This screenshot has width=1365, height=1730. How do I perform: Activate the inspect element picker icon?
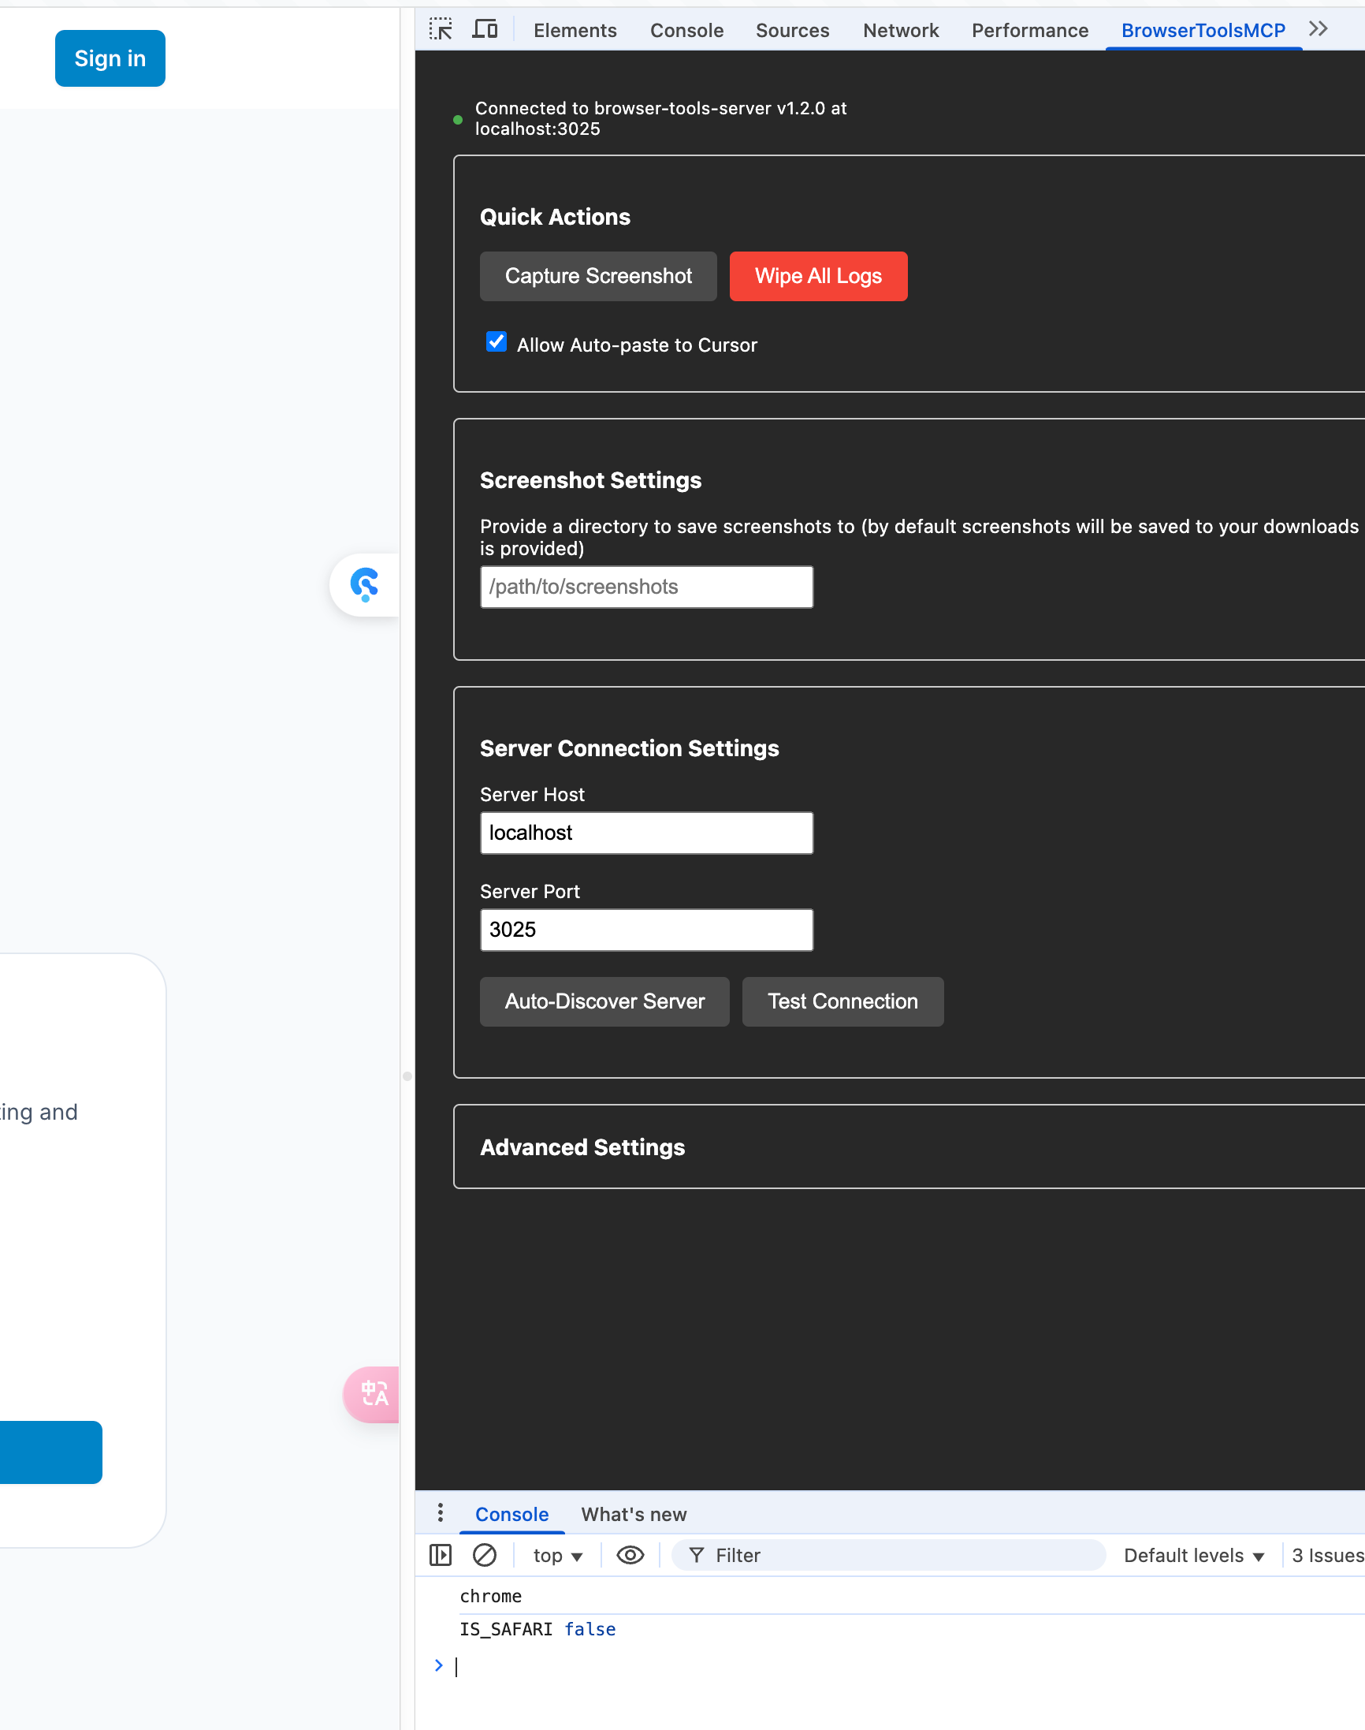(441, 30)
